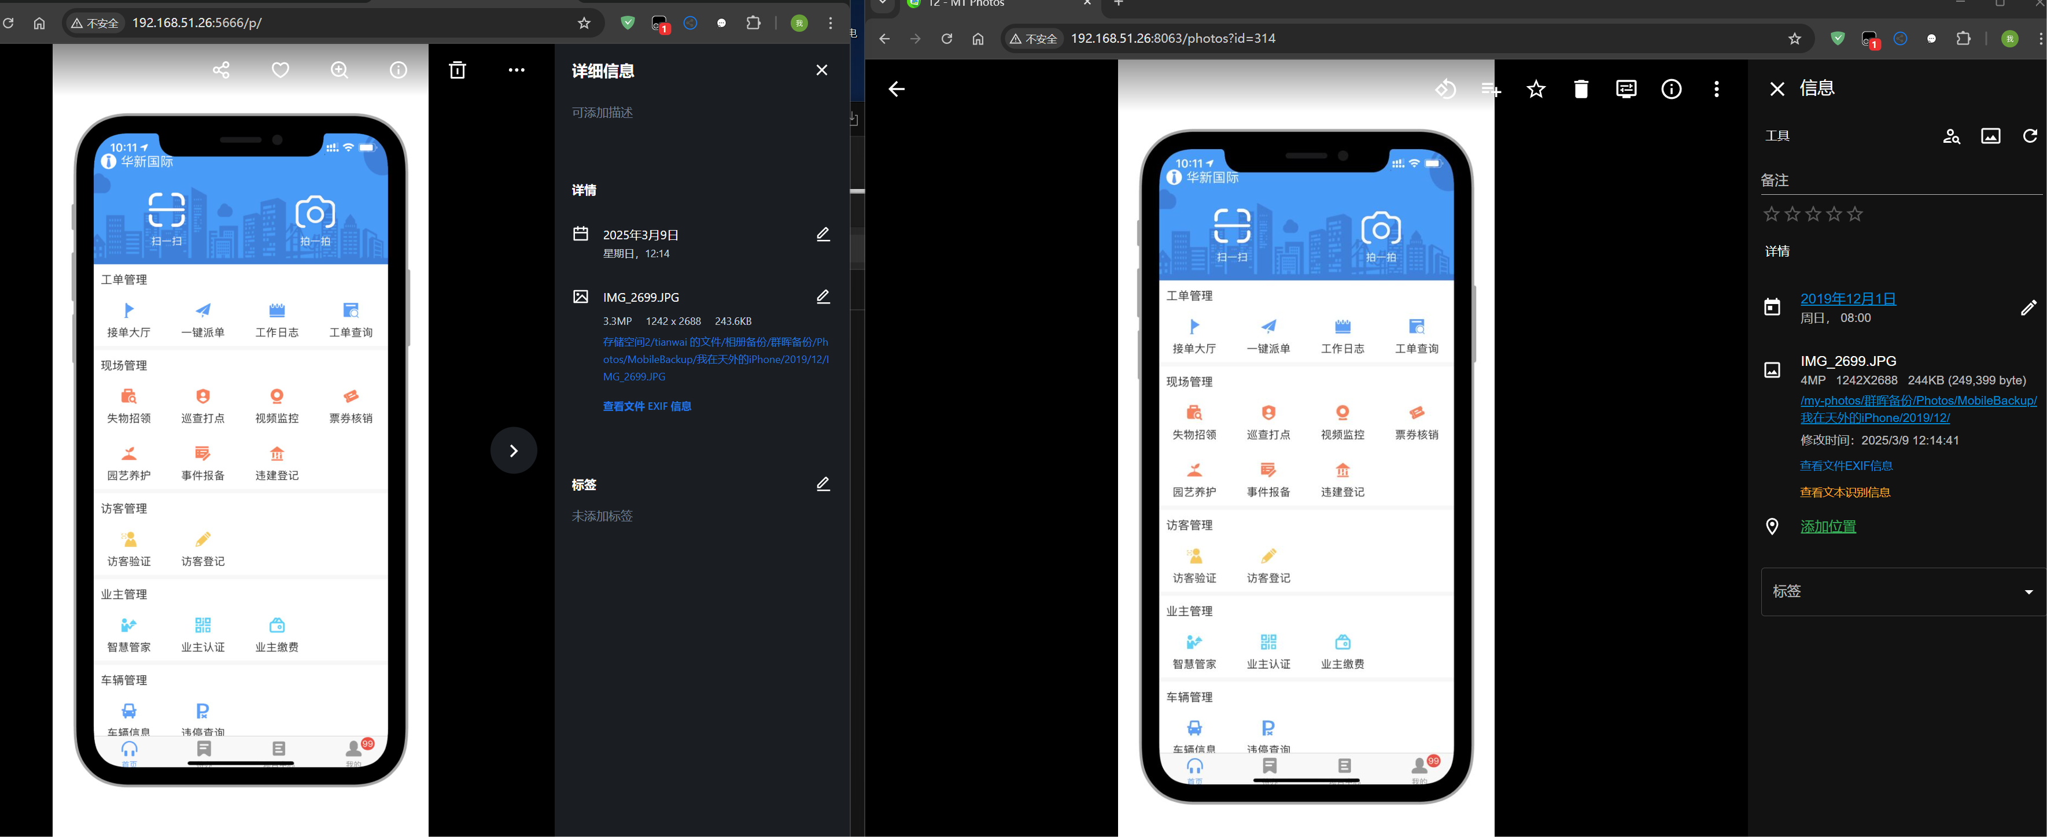Edit IMG_2699.JPG filename pencil in left panel
Viewport: 2047px width, 837px height.
823,297
